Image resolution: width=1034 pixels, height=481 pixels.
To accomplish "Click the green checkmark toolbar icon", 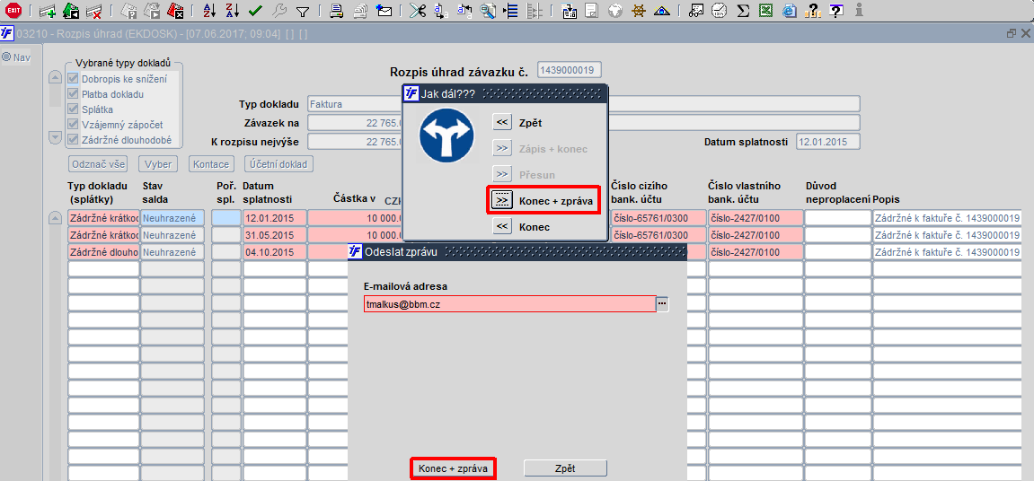I will 255,11.
